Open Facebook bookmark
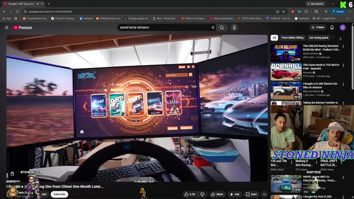This screenshot has height=199, width=354. click(86, 19)
